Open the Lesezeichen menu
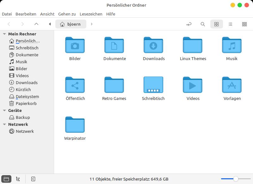 click(x=91, y=14)
